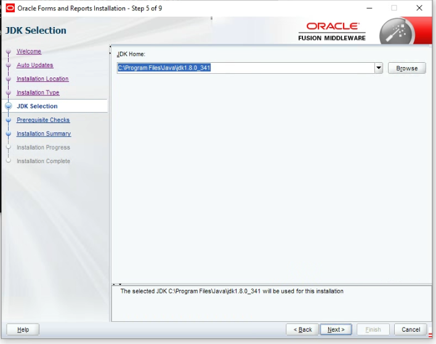436x344 pixels.
Task: Click the Back button
Action: (x=302, y=330)
